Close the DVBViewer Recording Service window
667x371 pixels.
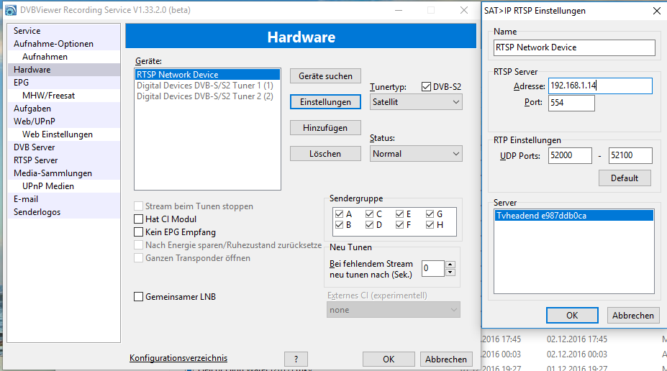pos(464,10)
